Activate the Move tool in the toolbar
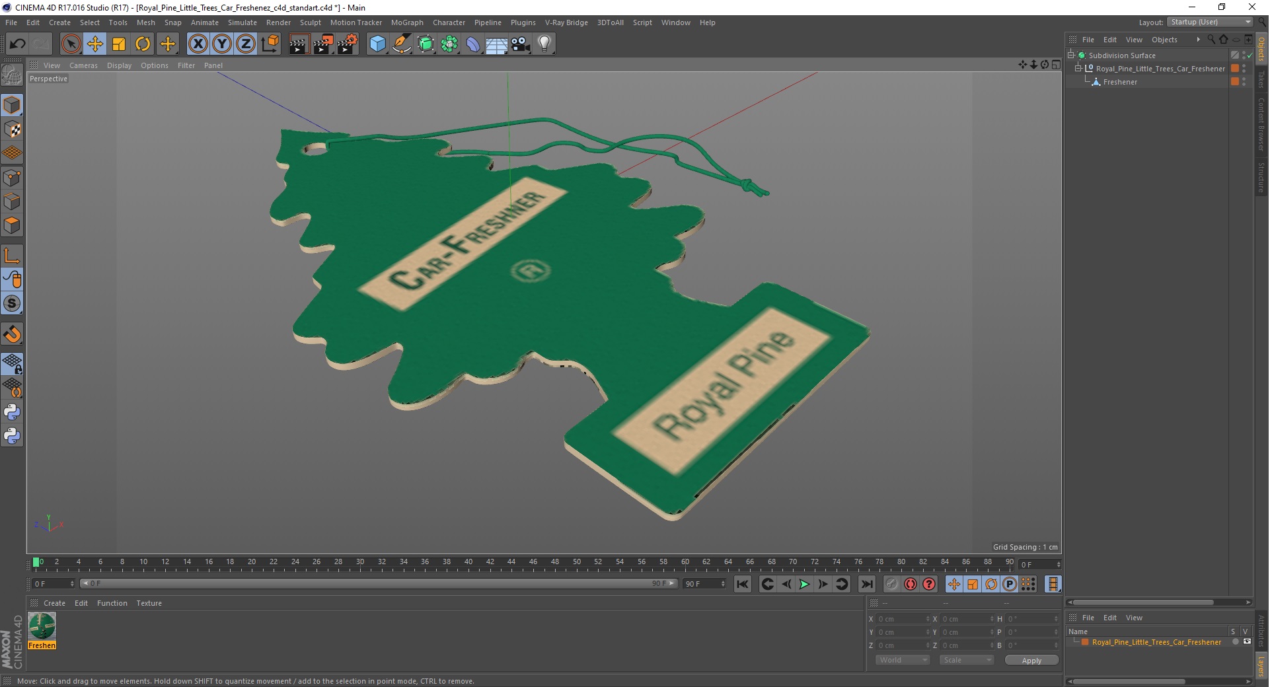This screenshot has width=1270, height=687. [94, 44]
